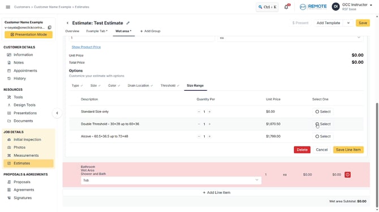Click the OI user avatar

pos(335,7)
